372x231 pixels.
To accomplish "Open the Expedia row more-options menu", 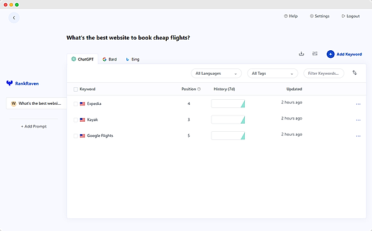I will click(x=358, y=104).
